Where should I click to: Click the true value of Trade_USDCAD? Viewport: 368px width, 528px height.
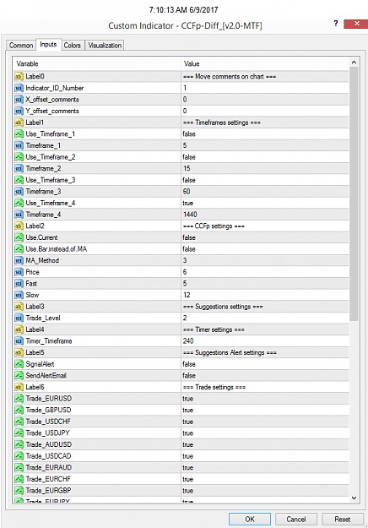click(188, 456)
